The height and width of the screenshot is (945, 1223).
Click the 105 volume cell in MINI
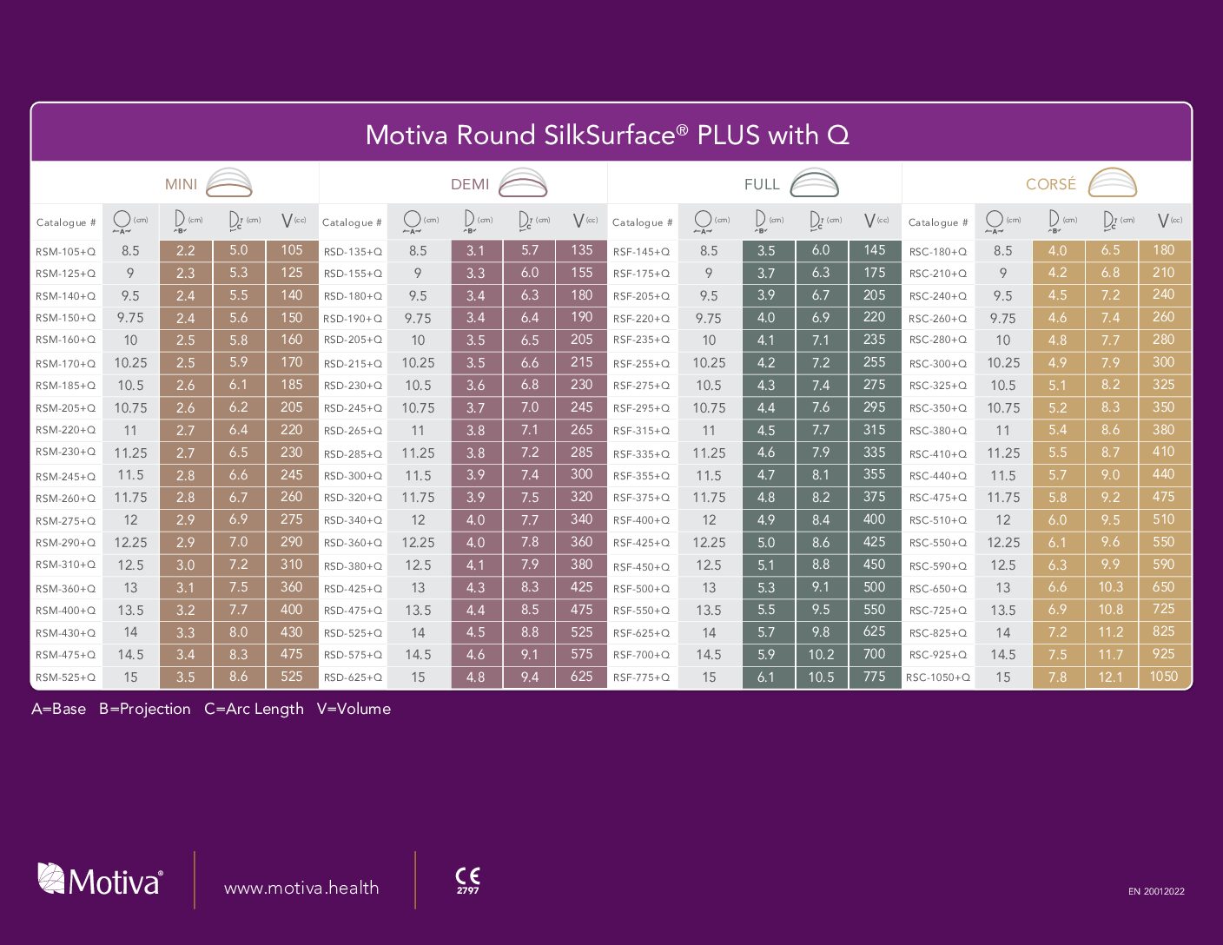292,250
